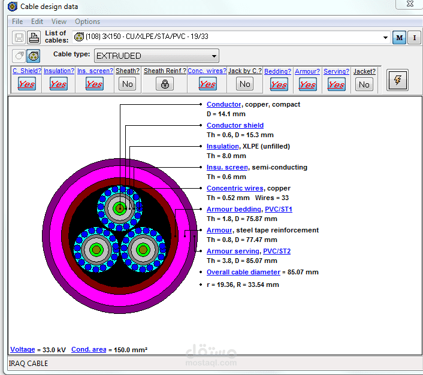Click the print cable data icon
423x375 pixels.
click(34, 37)
